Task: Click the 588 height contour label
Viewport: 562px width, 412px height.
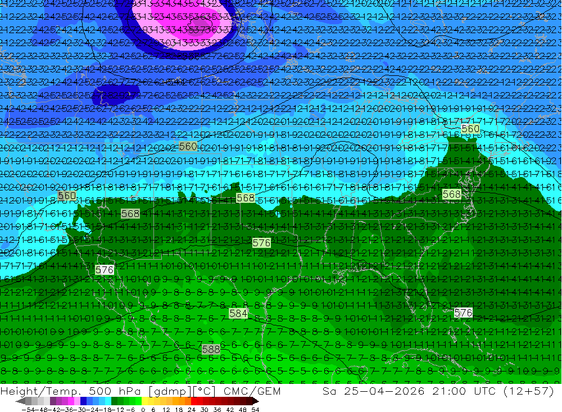Action: point(211,349)
